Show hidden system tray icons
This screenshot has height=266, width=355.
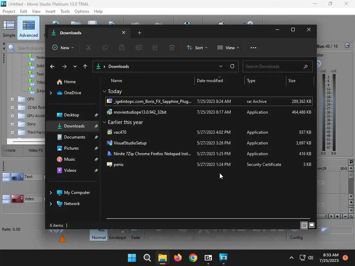(292, 258)
